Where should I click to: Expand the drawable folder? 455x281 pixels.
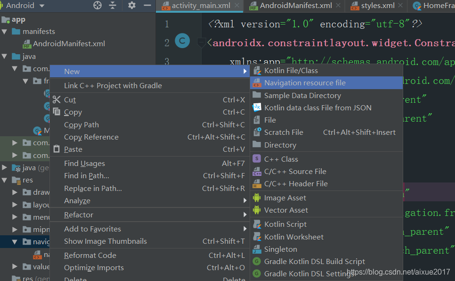pyautogui.click(x=15, y=192)
